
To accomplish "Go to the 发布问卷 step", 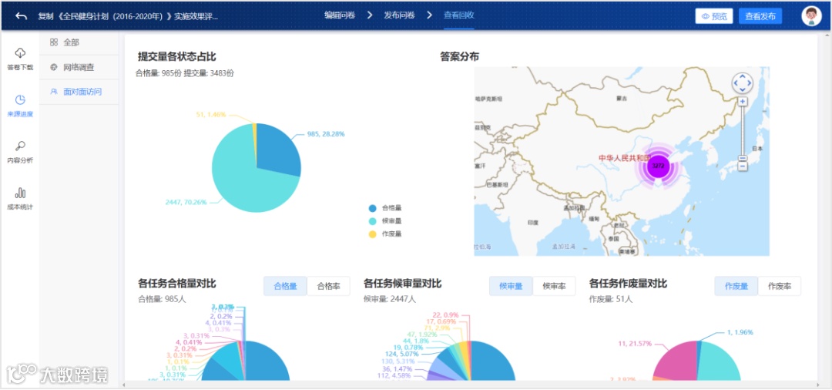I will (400, 15).
